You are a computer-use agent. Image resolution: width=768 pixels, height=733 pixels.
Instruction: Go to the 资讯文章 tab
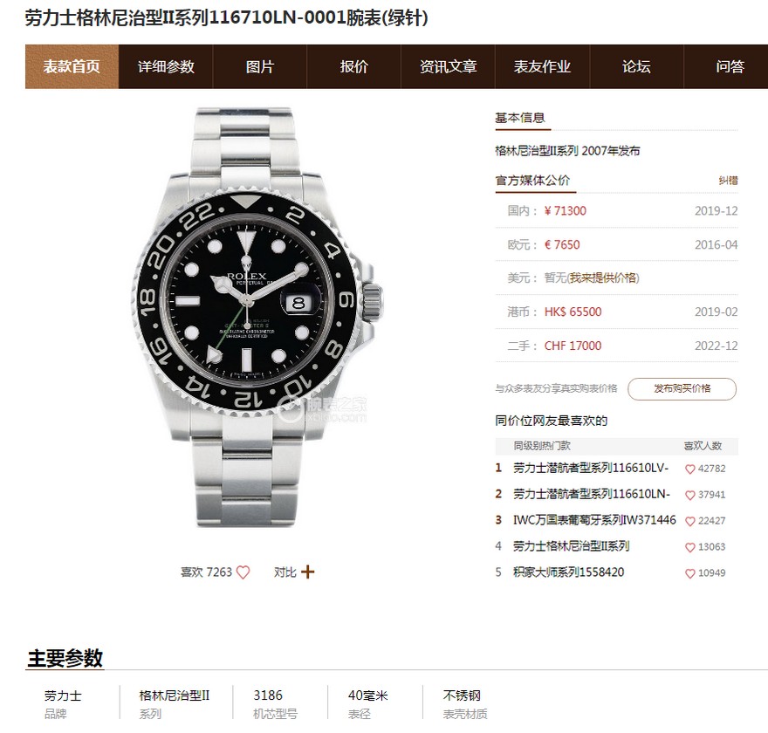point(449,66)
